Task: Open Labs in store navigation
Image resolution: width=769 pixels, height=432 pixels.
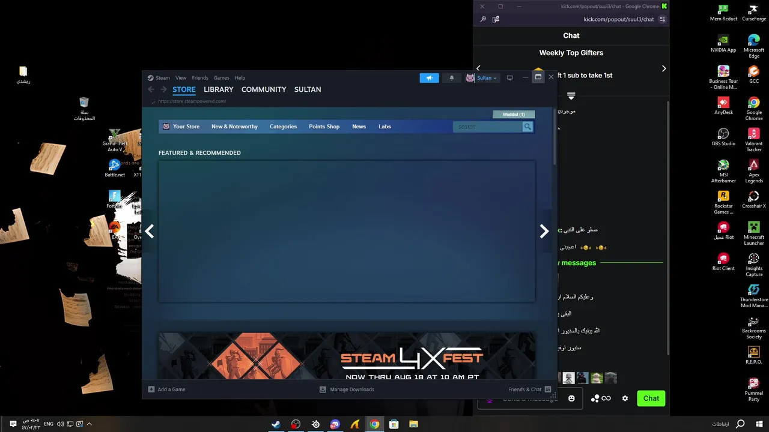Action: [x=384, y=127]
